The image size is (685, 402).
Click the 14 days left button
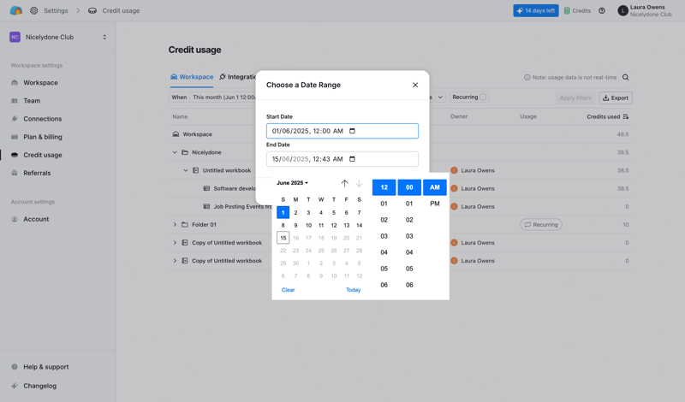point(536,10)
